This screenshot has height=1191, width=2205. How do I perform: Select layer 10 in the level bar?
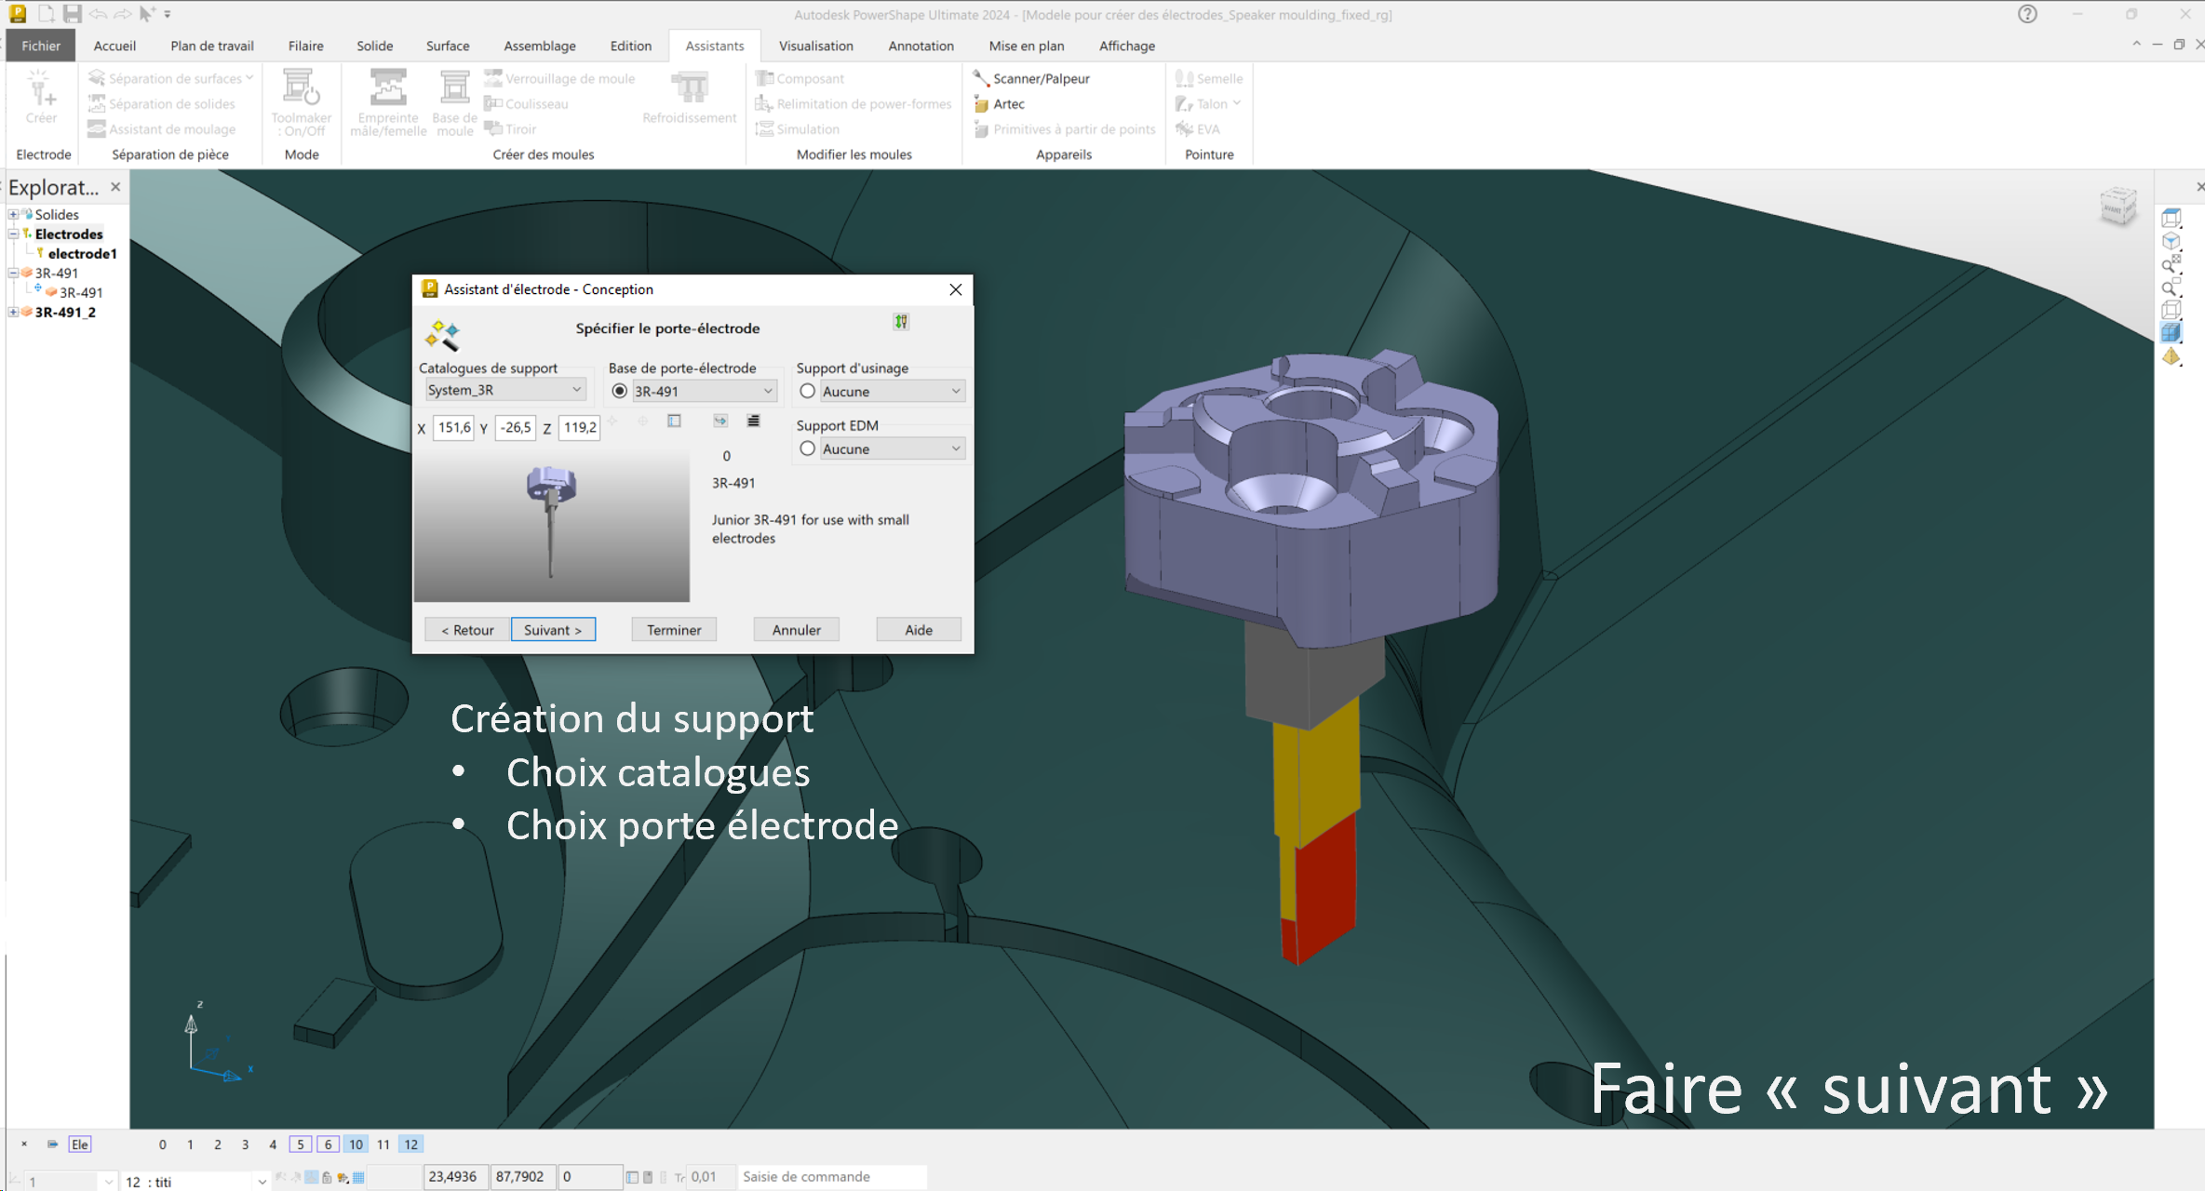point(356,1144)
